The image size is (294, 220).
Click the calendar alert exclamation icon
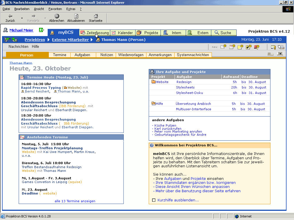click(x=273, y=47)
